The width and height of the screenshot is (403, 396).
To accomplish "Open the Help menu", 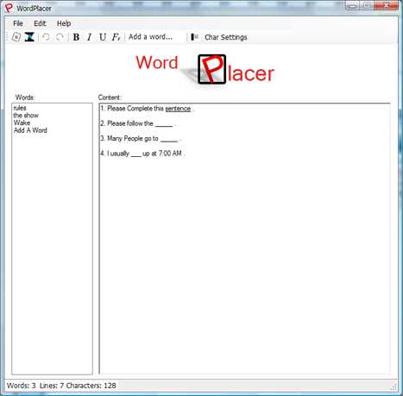I will [64, 23].
